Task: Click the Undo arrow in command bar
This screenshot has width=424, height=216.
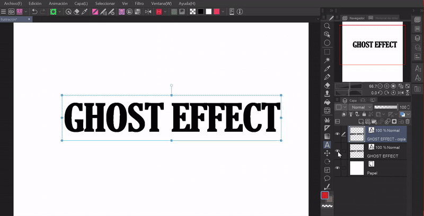Action: tap(34, 12)
